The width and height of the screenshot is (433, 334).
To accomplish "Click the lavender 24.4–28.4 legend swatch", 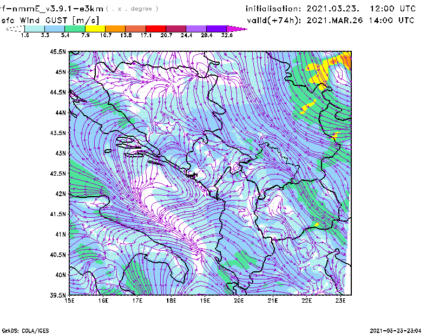I will point(196,29).
